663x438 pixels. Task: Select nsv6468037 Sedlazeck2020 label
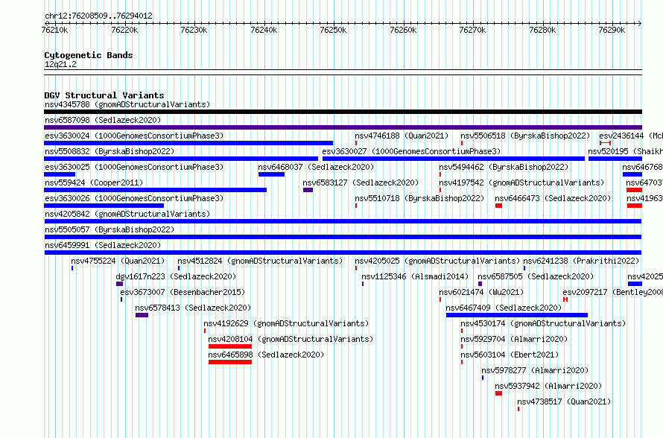pyautogui.click(x=317, y=167)
